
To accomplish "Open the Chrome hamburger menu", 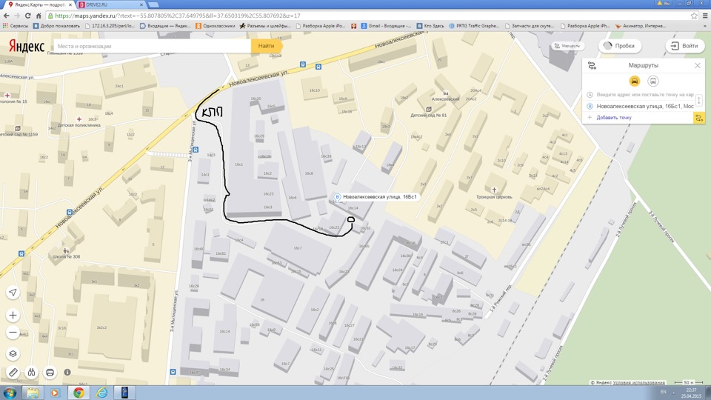I will pos(705,16).
